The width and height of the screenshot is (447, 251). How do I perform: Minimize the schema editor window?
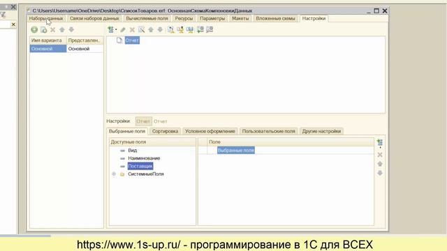pos(369,11)
